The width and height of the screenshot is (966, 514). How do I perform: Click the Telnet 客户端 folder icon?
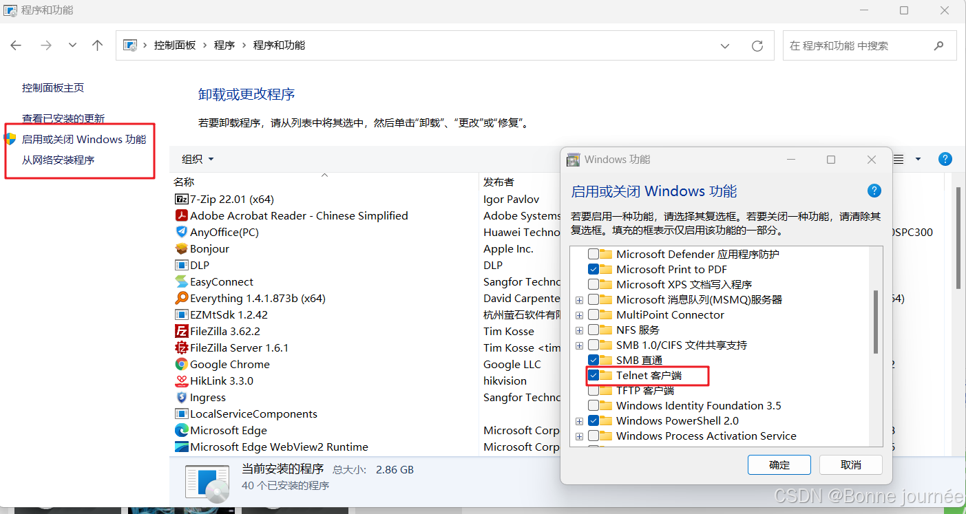pyautogui.click(x=606, y=375)
